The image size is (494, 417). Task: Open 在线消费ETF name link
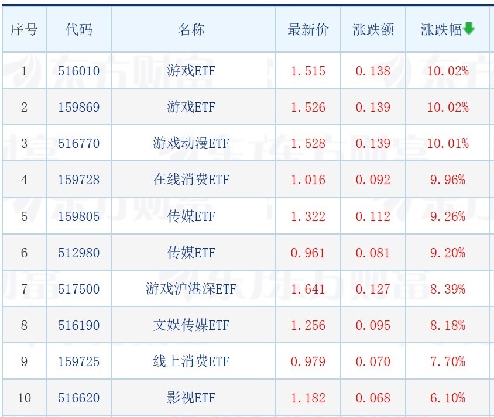[191, 180]
